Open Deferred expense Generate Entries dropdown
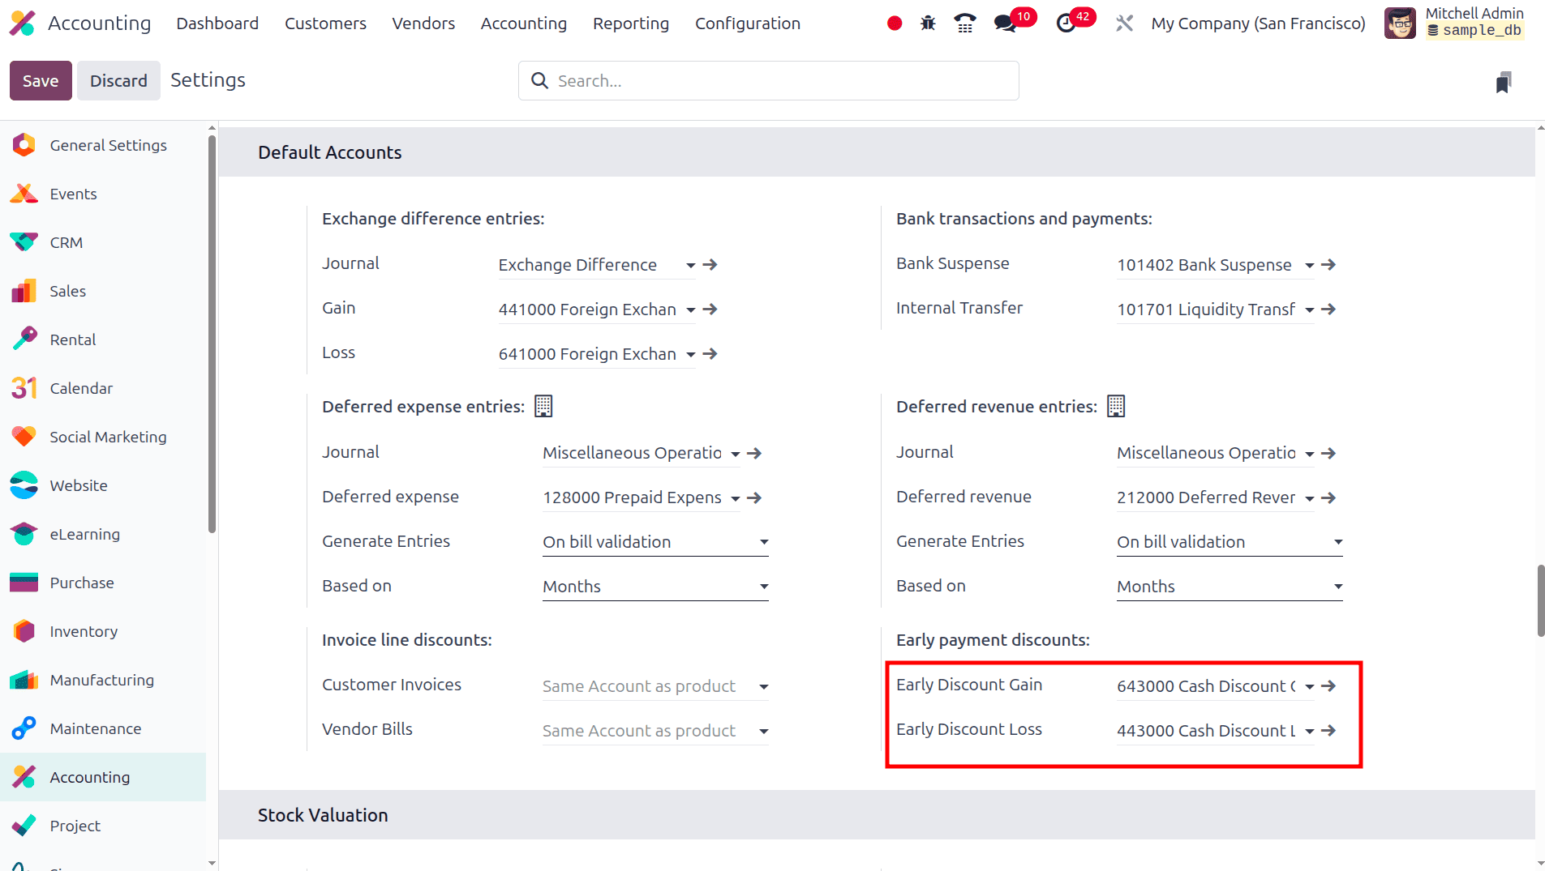This screenshot has width=1545, height=871. coord(655,542)
